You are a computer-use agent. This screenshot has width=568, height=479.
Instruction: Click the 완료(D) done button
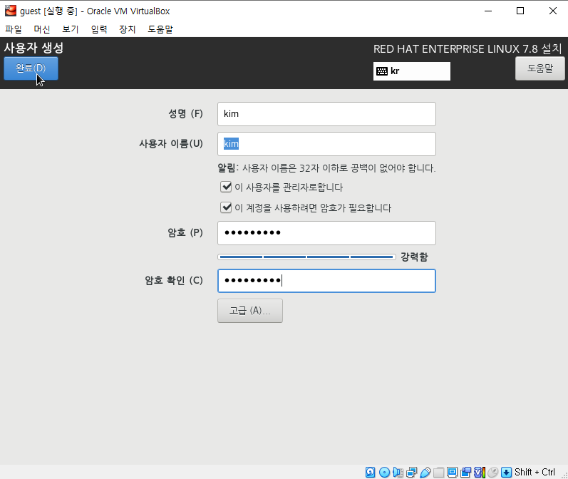click(31, 68)
